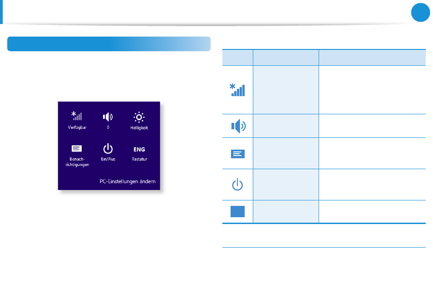Click the Ein/Aus power icon
The height and width of the screenshot is (307, 433).
108,149
